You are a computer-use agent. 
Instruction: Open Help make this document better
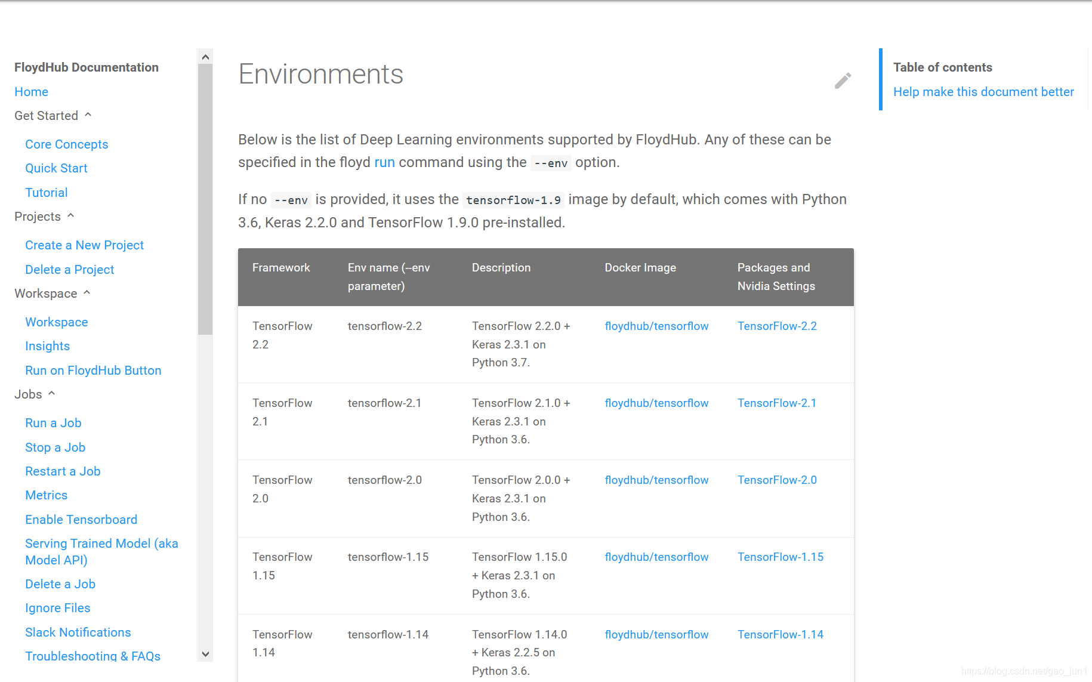coord(983,92)
